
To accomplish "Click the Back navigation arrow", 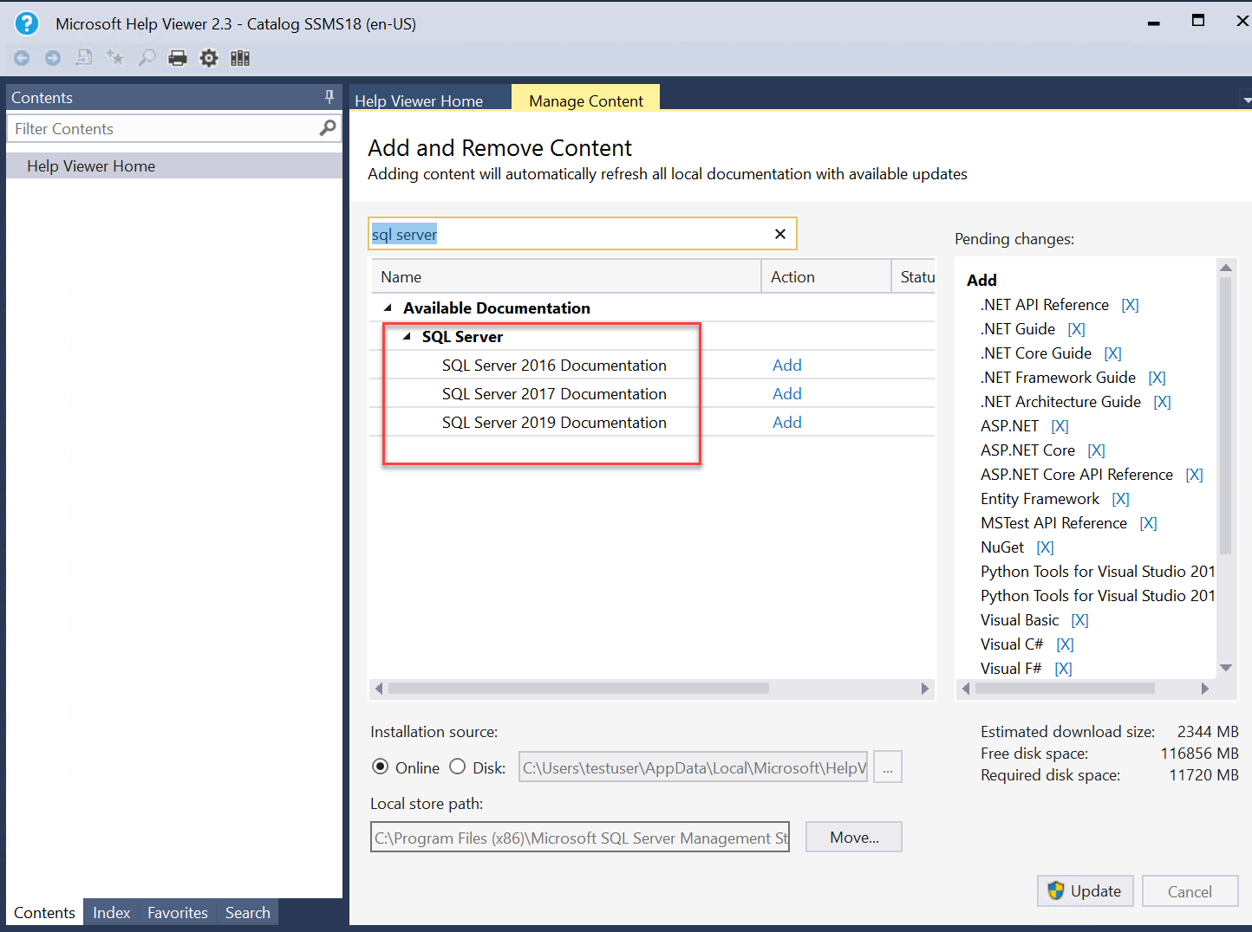I will click(x=21, y=58).
